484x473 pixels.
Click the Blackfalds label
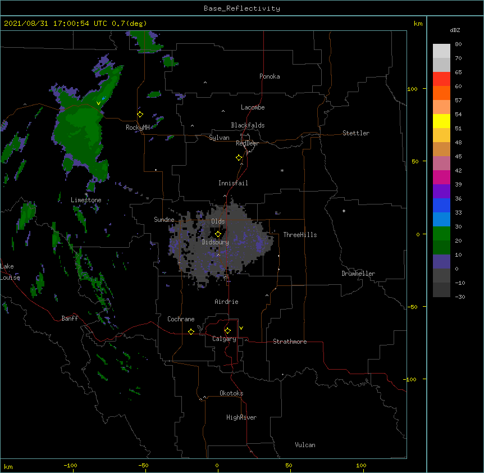(248, 125)
